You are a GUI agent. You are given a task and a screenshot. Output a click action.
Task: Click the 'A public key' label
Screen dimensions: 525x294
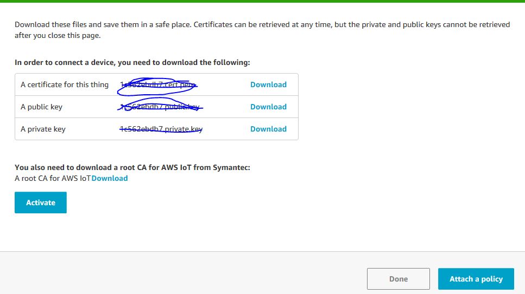[x=41, y=107]
